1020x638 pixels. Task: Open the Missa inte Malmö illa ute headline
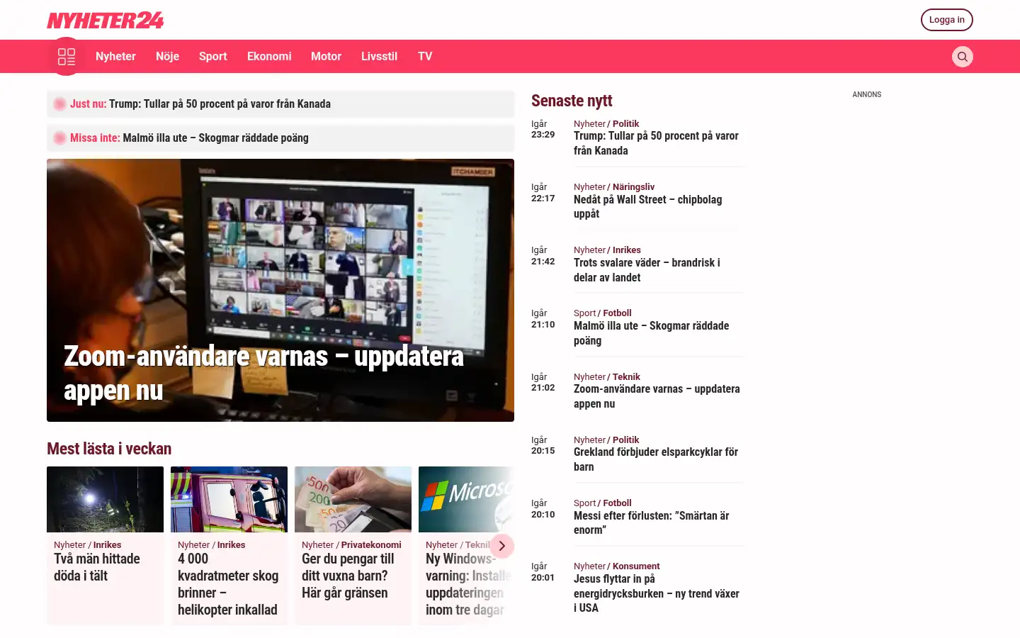click(215, 138)
